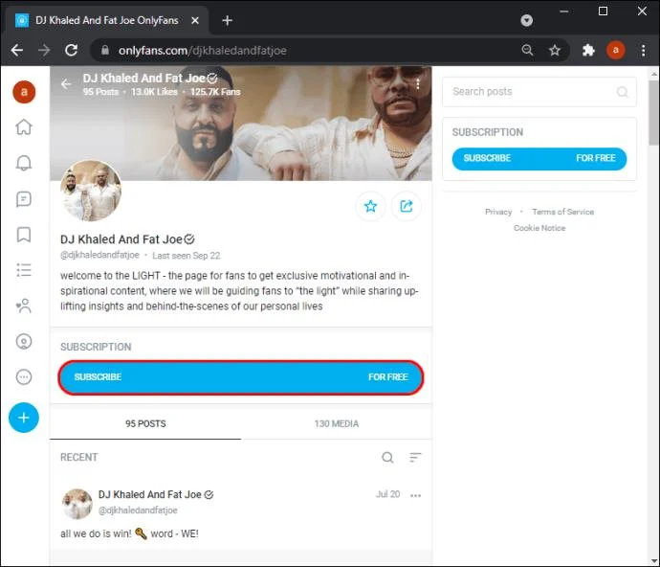Click the share profile icon
The height and width of the screenshot is (567, 660).
(x=407, y=206)
